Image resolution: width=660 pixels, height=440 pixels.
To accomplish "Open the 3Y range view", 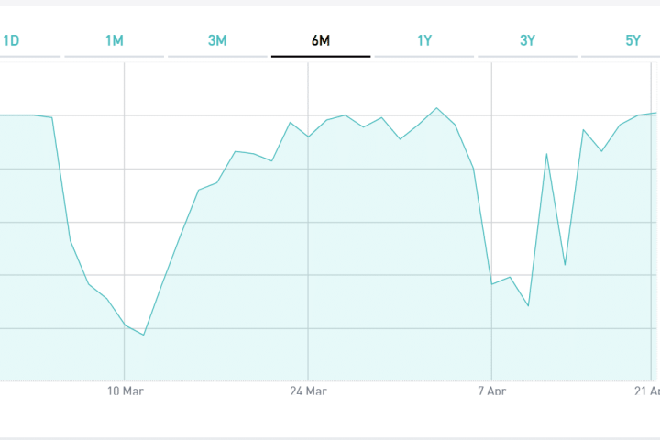I will click(528, 40).
